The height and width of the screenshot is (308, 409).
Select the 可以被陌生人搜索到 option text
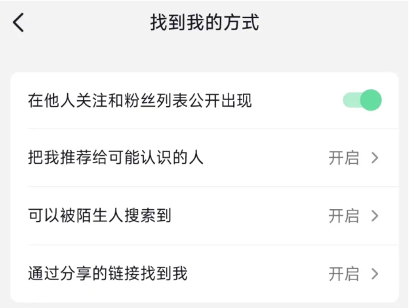(x=99, y=216)
